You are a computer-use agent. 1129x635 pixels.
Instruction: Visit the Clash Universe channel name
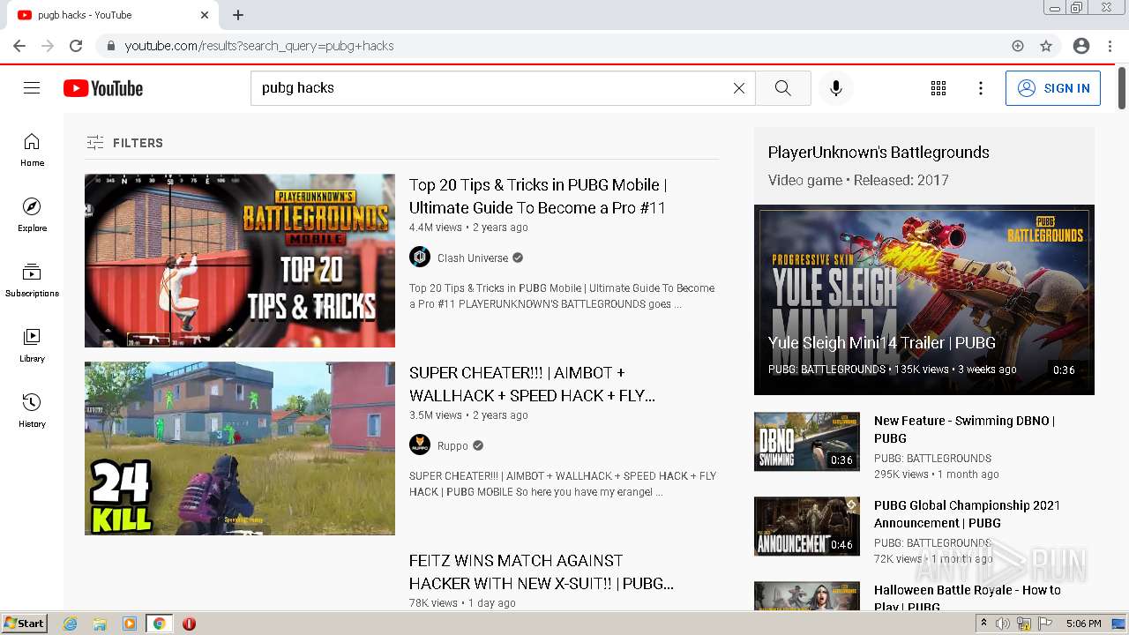[473, 258]
